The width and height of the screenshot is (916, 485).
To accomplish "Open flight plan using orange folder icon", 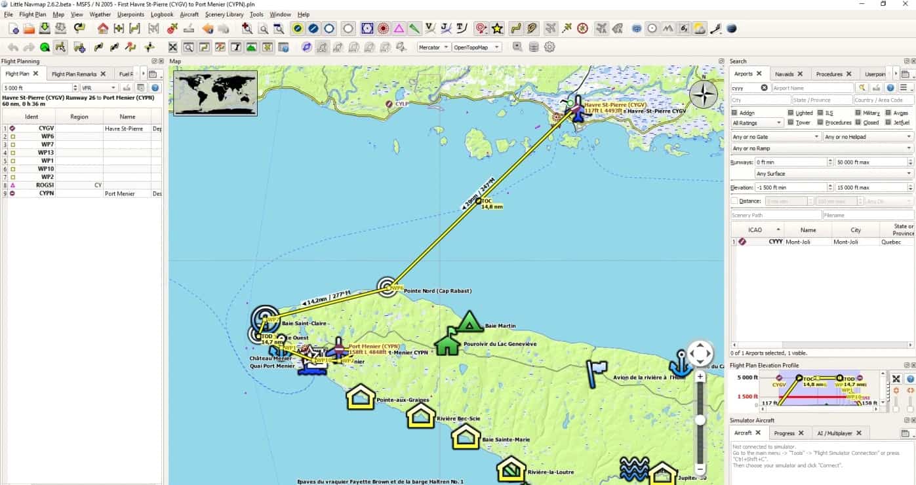I will (x=29, y=28).
